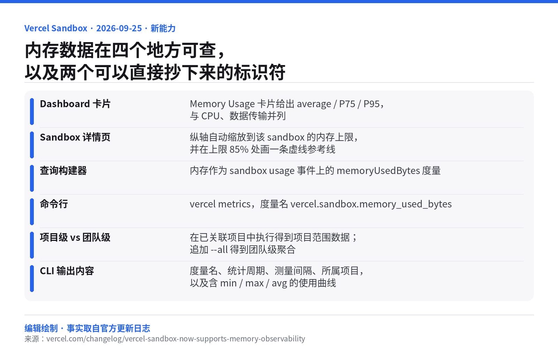The image size is (558, 348).
Task: Click the title line '内存数据在四个地方可查，'
Action: (125, 50)
